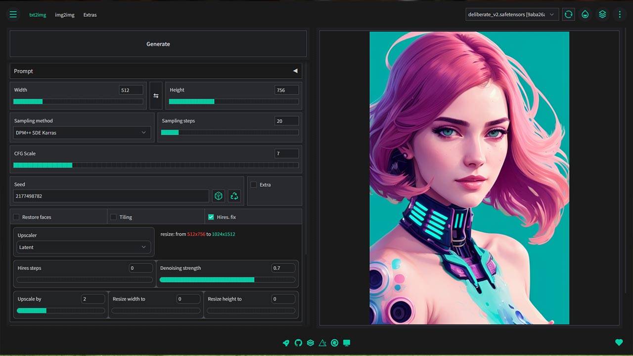Screen dimensions: 633x356
Task: Switch to the Extras tab
Action: (90, 15)
